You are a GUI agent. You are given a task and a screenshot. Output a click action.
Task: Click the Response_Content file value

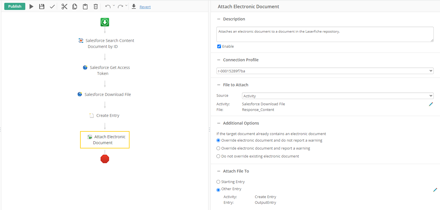(258, 110)
